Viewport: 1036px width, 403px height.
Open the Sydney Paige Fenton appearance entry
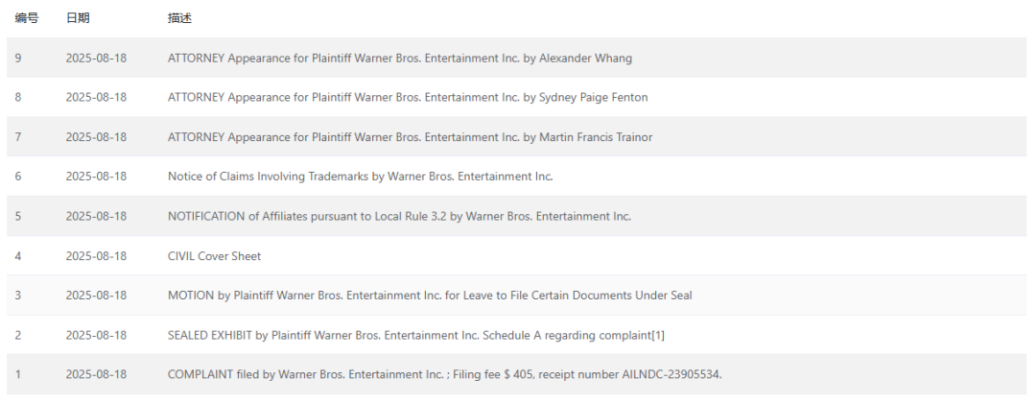[407, 98]
